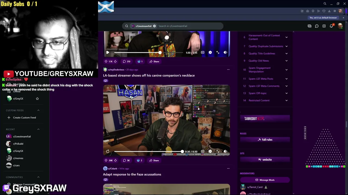Play the top video post

tap(107, 53)
